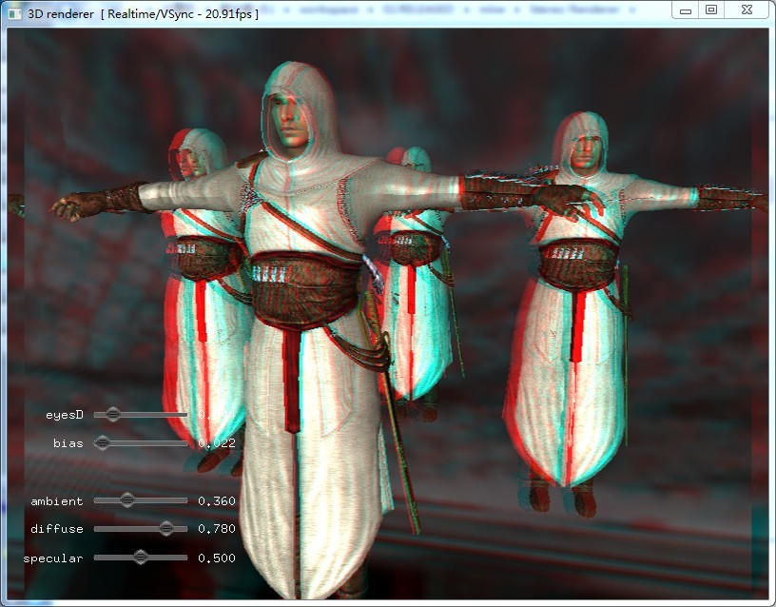
Task: Click left end of ambient slider track
Action: point(97,499)
